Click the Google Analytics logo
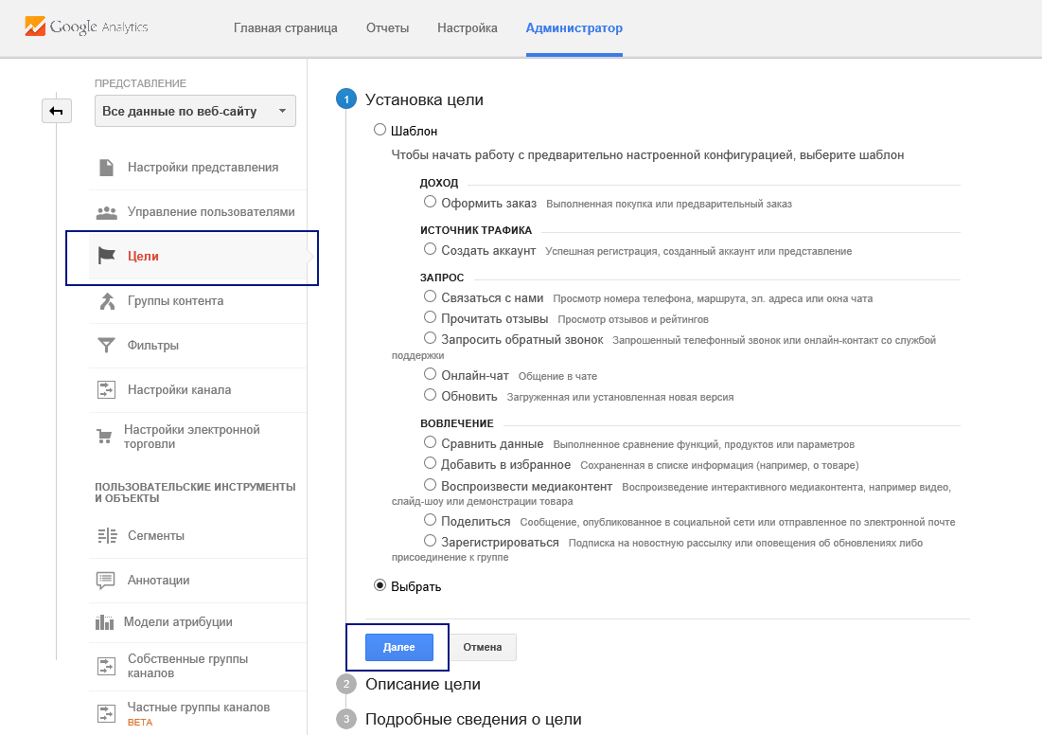The image size is (1042, 735). coord(86,27)
